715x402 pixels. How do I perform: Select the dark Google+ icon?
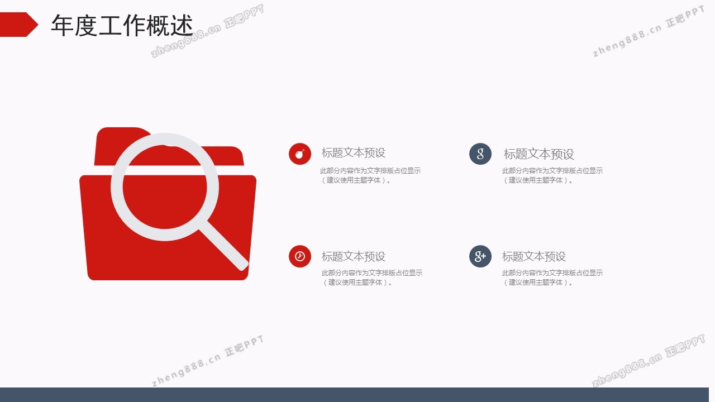tap(480, 256)
